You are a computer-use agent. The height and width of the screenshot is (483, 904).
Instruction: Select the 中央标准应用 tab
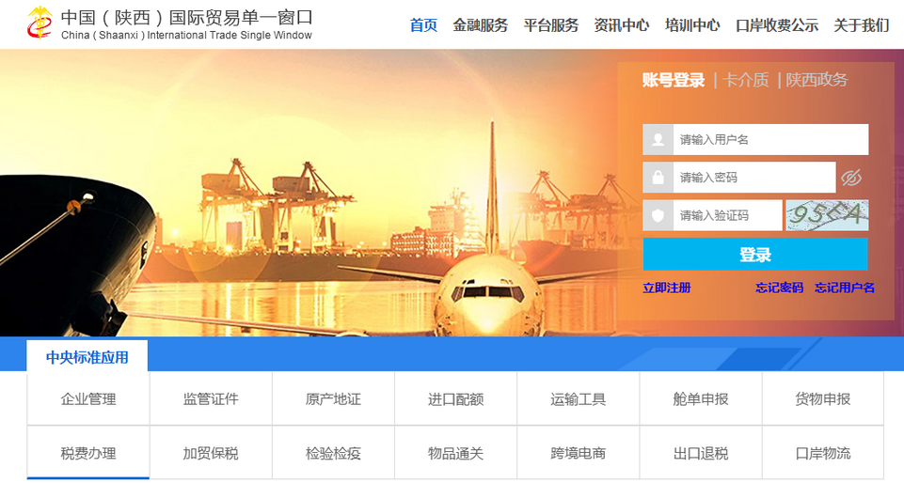click(x=87, y=357)
